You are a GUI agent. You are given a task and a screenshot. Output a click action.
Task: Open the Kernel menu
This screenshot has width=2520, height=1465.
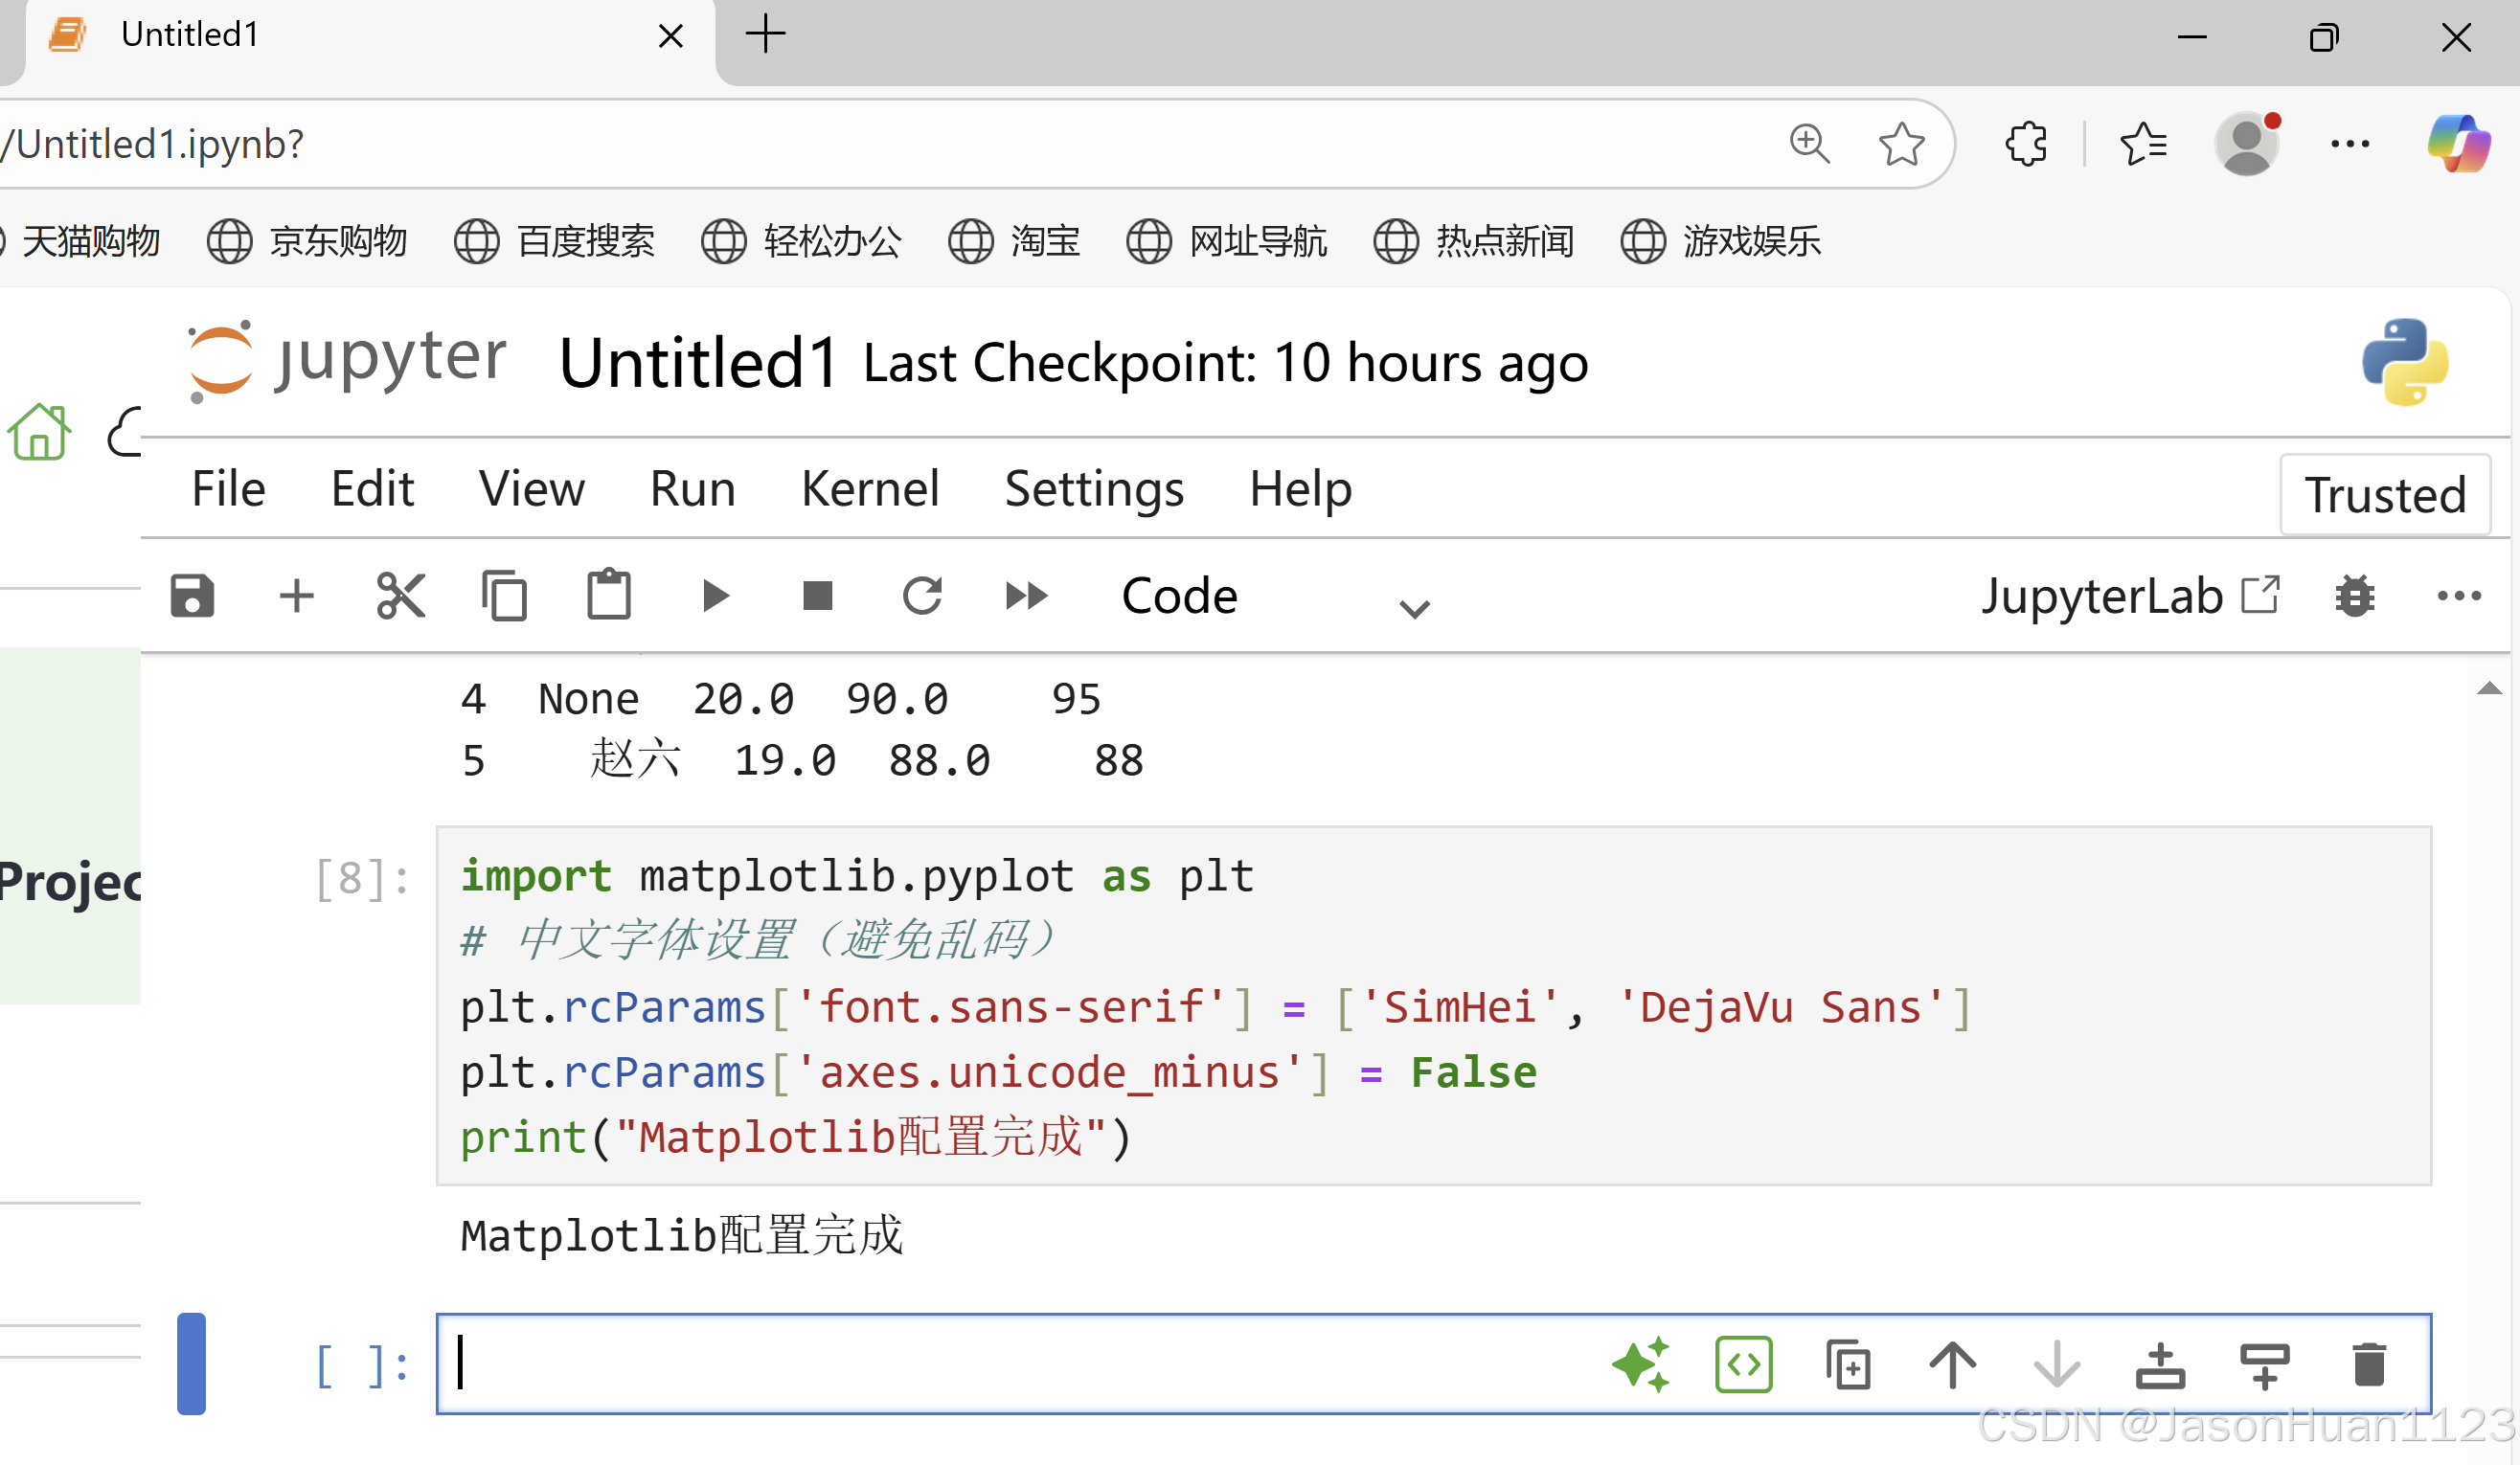(870, 489)
